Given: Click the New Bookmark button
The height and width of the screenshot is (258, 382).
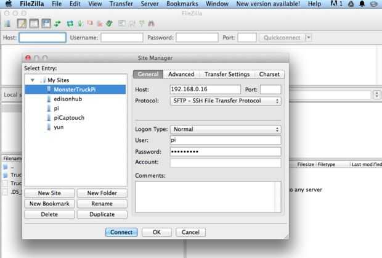Looking at the screenshot, I should pos(49,204).
